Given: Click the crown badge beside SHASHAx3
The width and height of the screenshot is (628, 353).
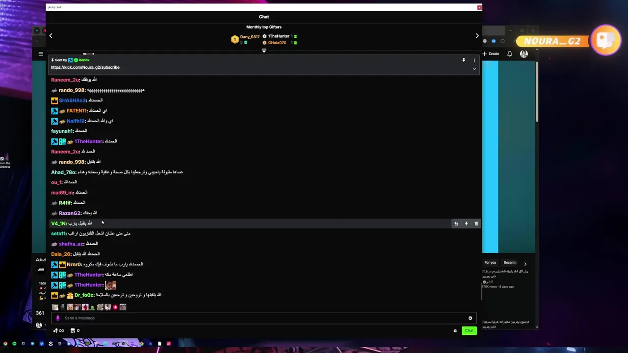Looking at the screenshot, I should 54,101.
